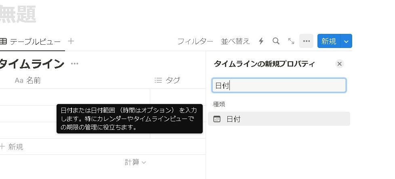Viewport: 395px width, 179px height.
Task: Open the three-dot menu beside タイムライン title
Action: [75, 64]
